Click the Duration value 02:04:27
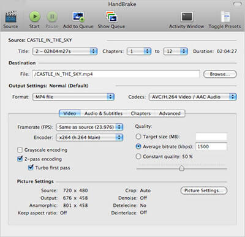 coord(227,51)
